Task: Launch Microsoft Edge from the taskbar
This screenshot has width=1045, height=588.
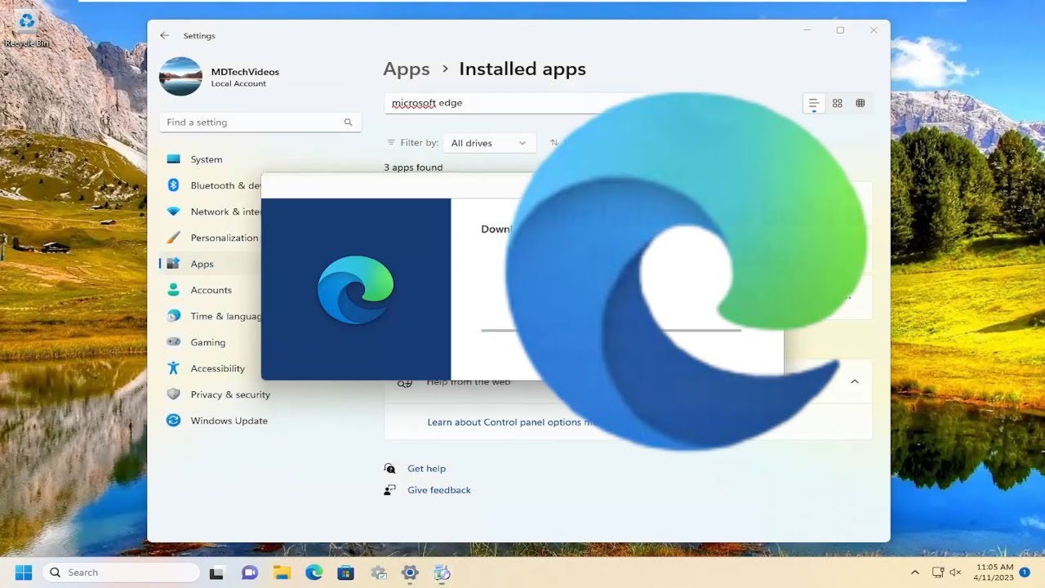Action: [314, 572]
